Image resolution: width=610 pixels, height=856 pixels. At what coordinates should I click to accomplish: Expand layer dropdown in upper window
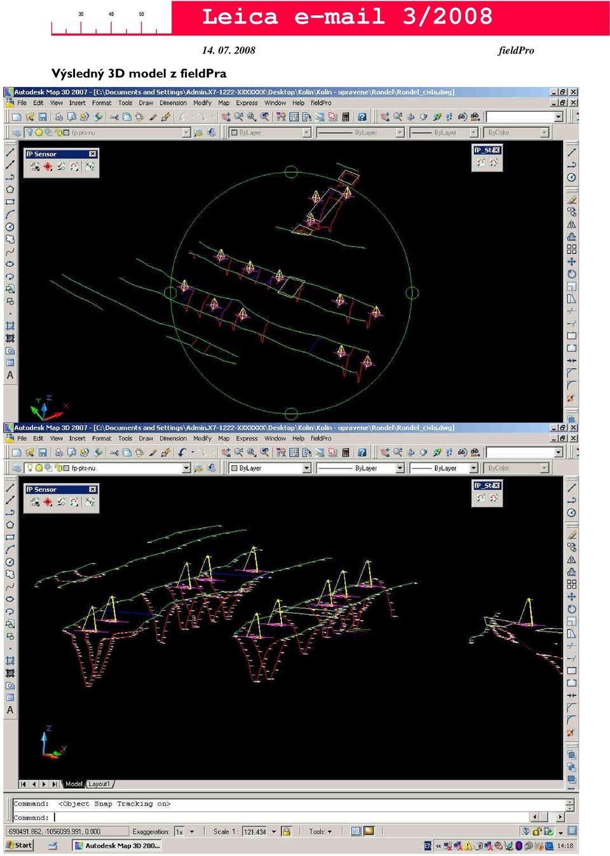(186, 132)
